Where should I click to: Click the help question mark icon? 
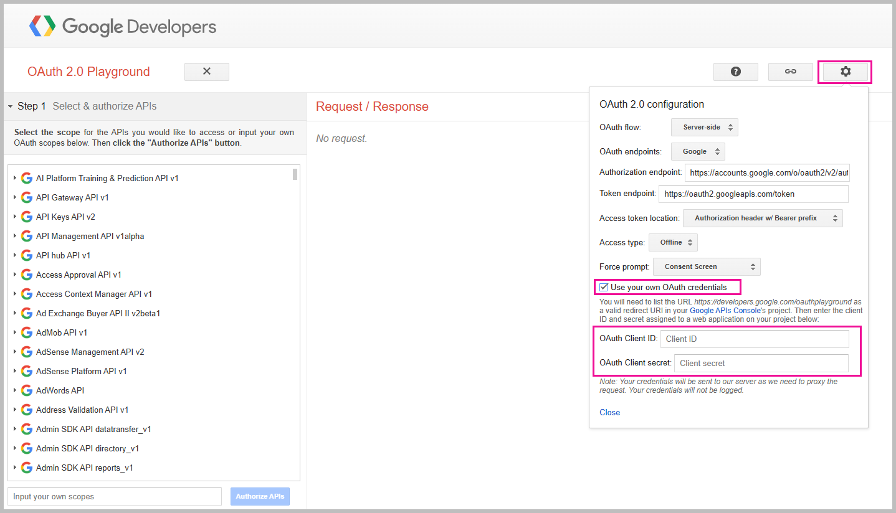coord(735,72)
